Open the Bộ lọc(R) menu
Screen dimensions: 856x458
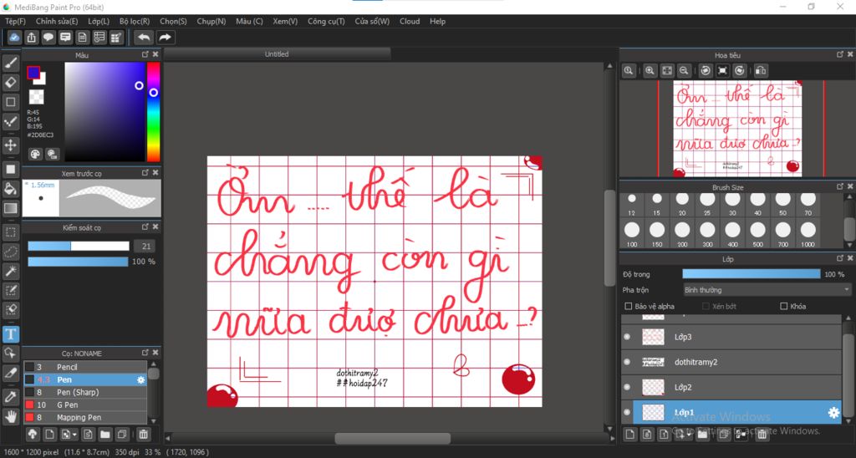pyautogui.click(x=135, y=21)
